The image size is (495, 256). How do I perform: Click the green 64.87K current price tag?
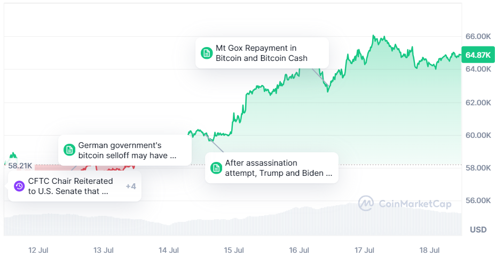[x=477, y=55]
